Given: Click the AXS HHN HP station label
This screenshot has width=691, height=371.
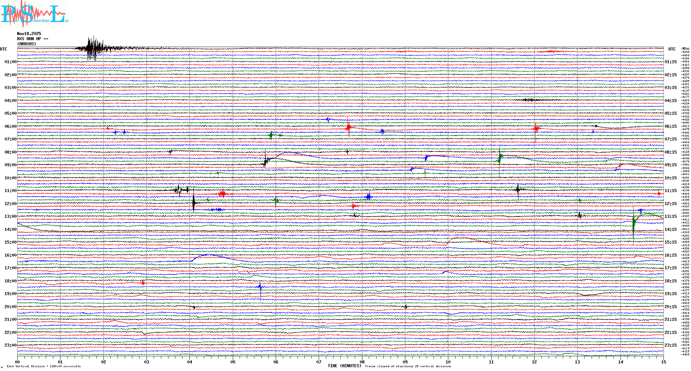Looking at the screenshot, I should [x=32, y=39].
